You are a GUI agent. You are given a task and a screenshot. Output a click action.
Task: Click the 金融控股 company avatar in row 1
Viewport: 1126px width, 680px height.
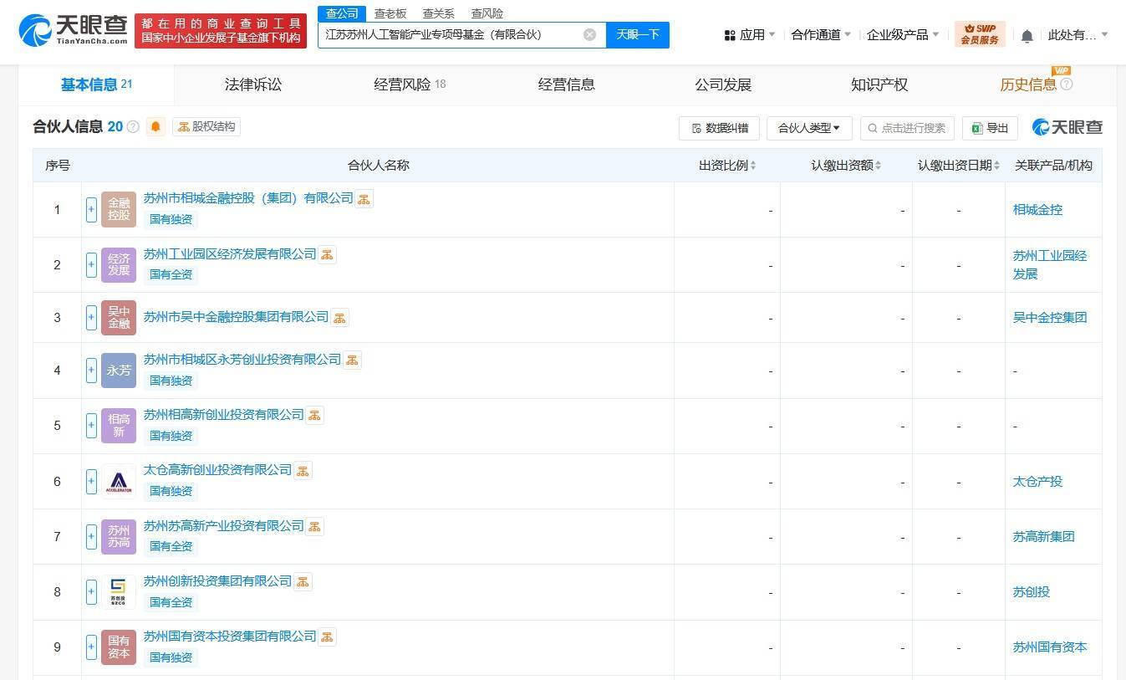pyautogui.click(x=119, y=209)
